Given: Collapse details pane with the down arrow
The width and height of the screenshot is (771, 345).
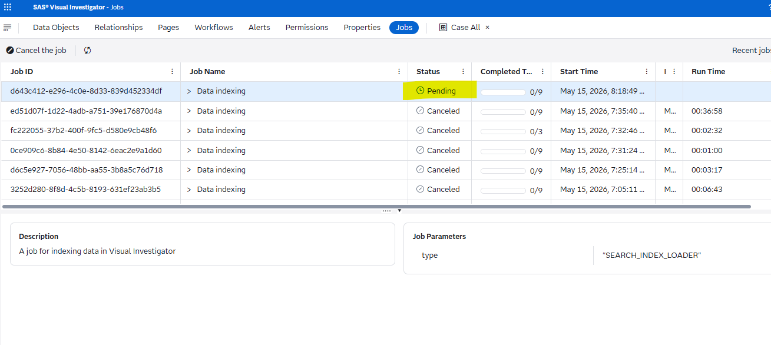Looking at the screenshot, I should point(399,211).
